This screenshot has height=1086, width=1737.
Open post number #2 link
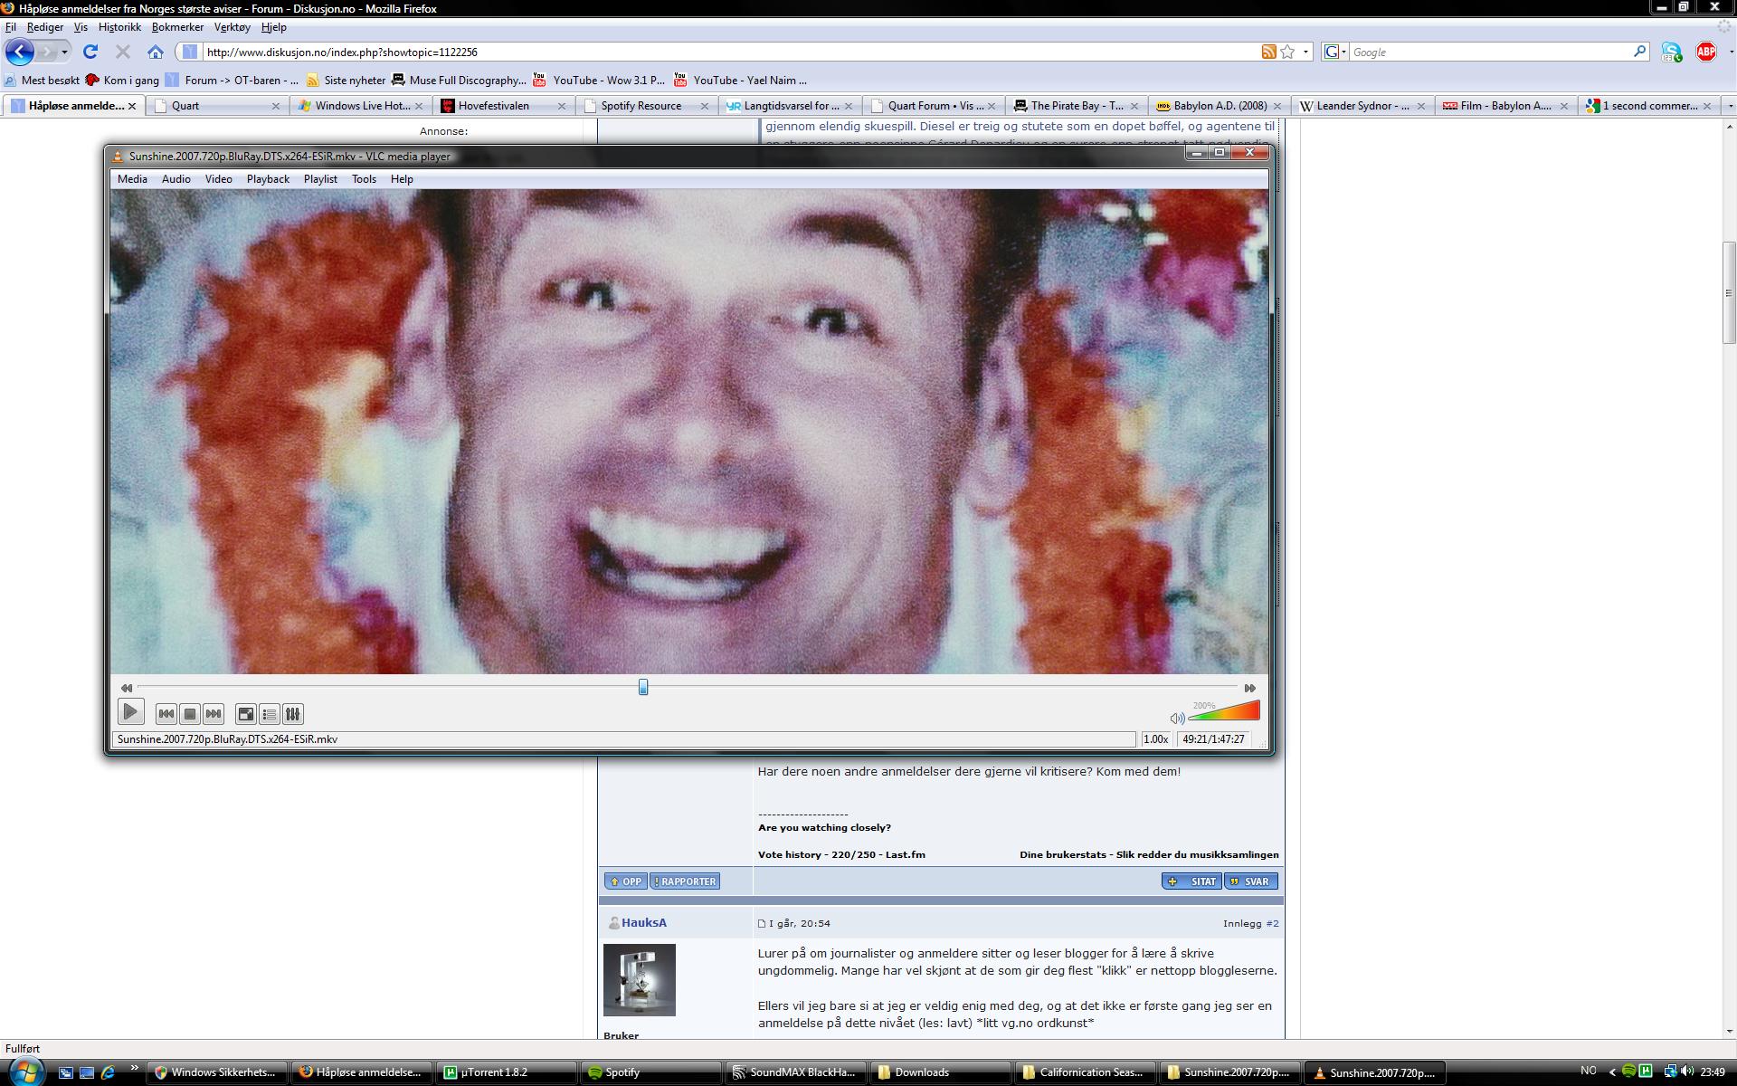(x=1272, y=924)
